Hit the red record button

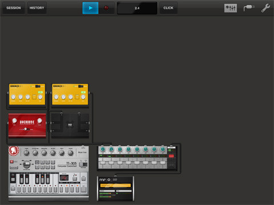(x=106, y=8)
